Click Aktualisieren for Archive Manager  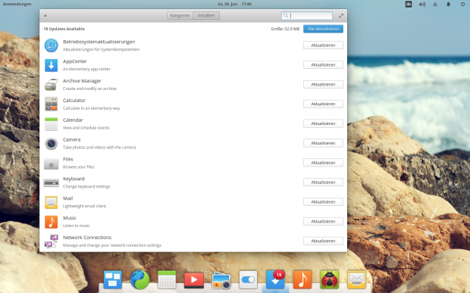point(323,84)
